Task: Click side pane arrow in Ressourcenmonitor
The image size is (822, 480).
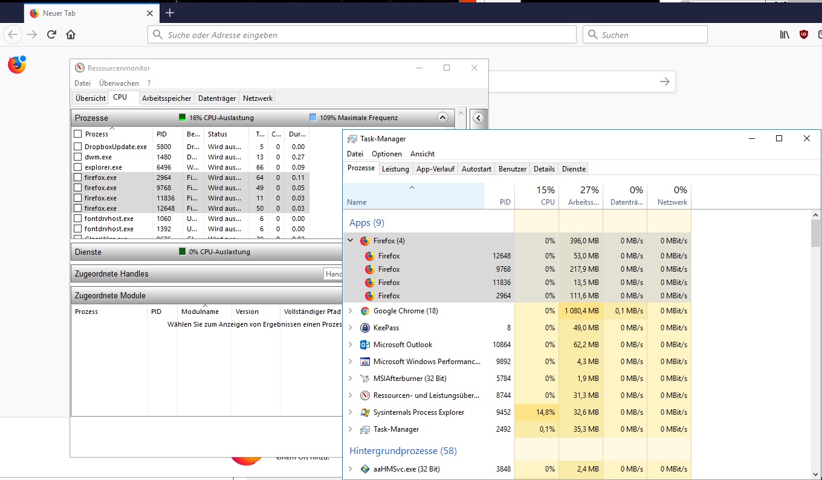Action: 478,118
